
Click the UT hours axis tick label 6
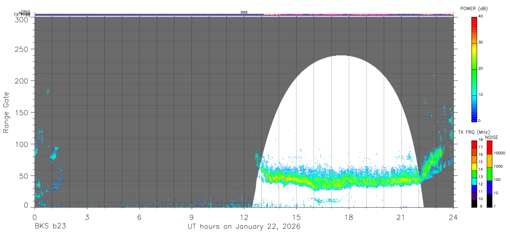pyautogui.click(x=139, y=217)
